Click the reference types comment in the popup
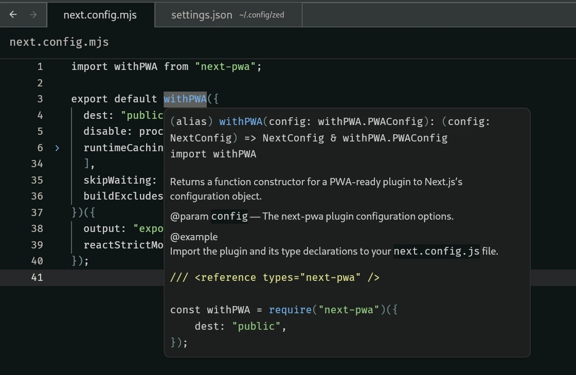 [275, 278]
